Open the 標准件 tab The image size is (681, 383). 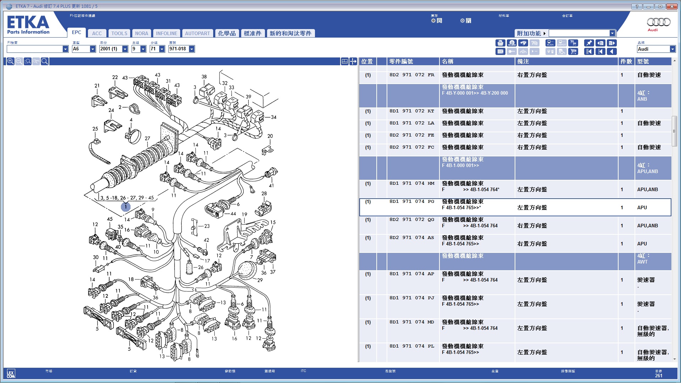(253, 33)
